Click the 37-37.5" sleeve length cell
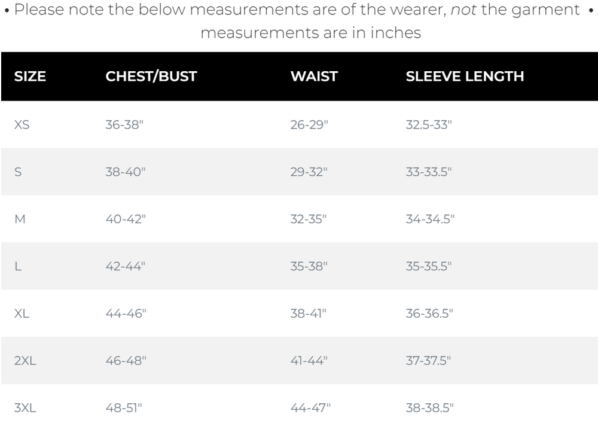The width and height of the screenshot is (598, 429). (x=428, y=360)
